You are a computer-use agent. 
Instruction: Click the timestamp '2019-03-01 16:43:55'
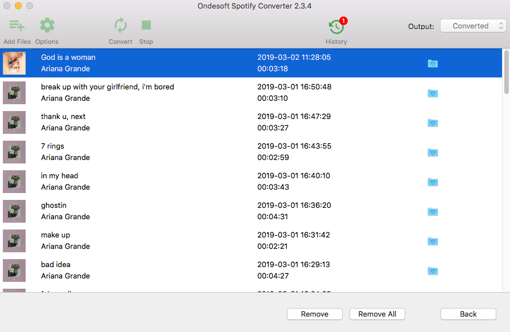[x=294, y=146]
